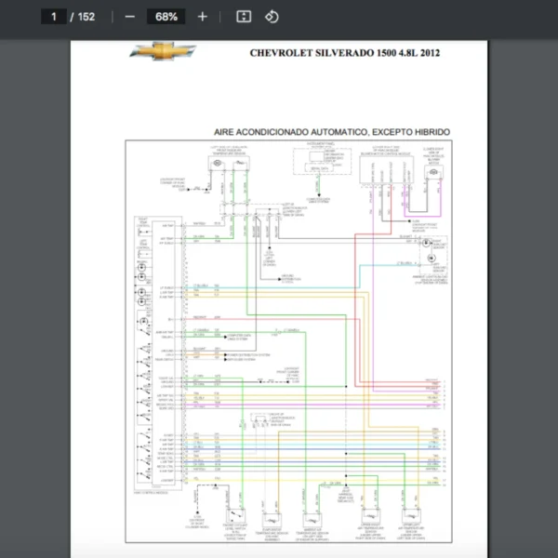
Task: Click the Chevrolet bowtie logo
Action: point(162,52)
